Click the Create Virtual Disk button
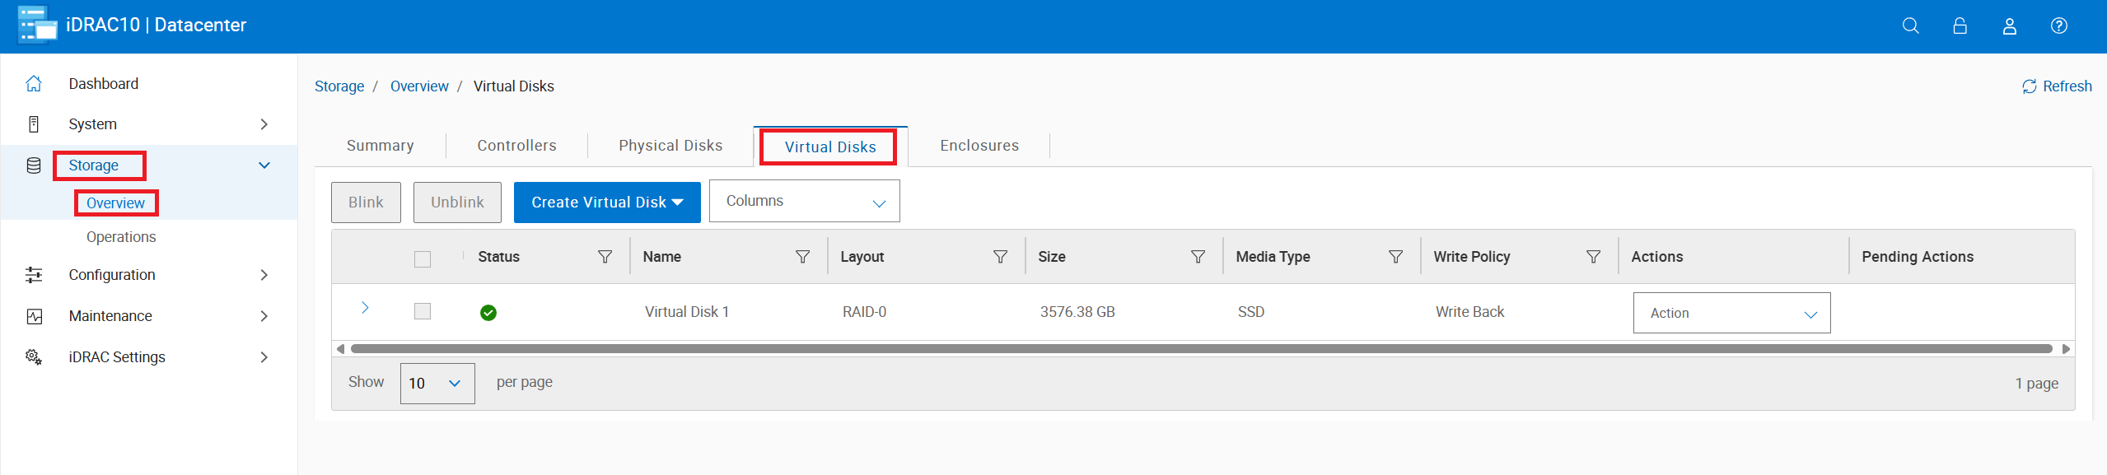 pyautogui.click(x=606, y=203)
